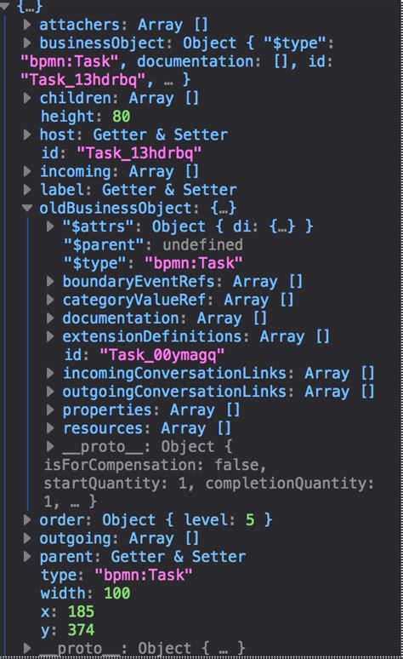Collapse the oldBusinessObject node
The image size is (403, 659).
(x=27, y=208)
